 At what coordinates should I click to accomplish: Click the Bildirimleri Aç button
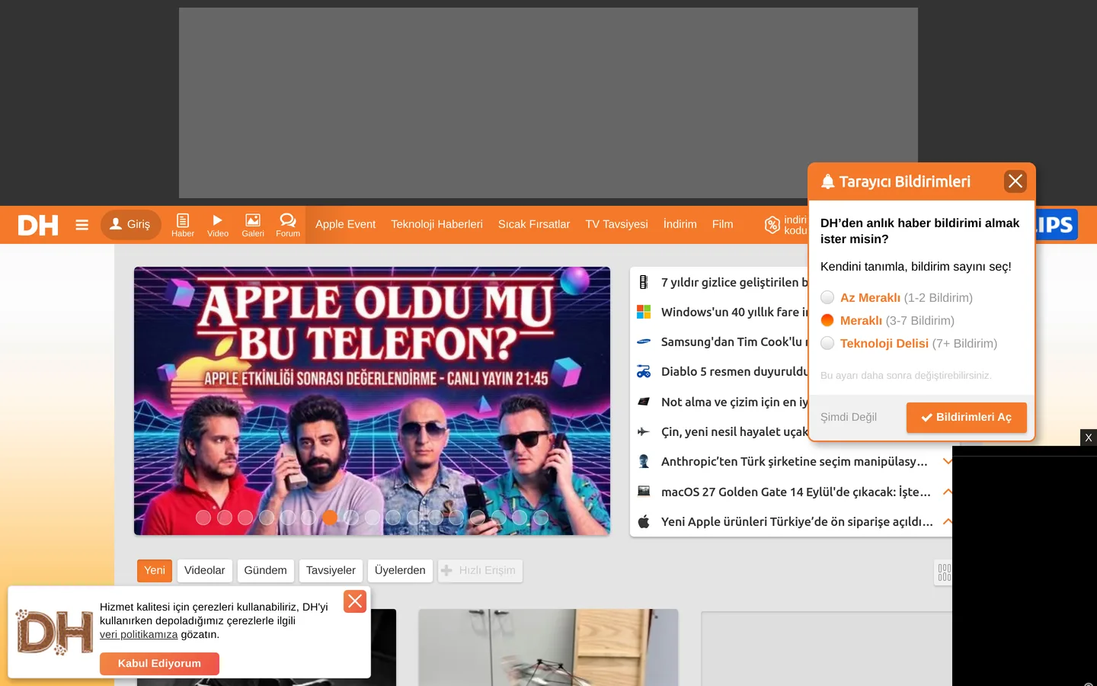(967, 417)
